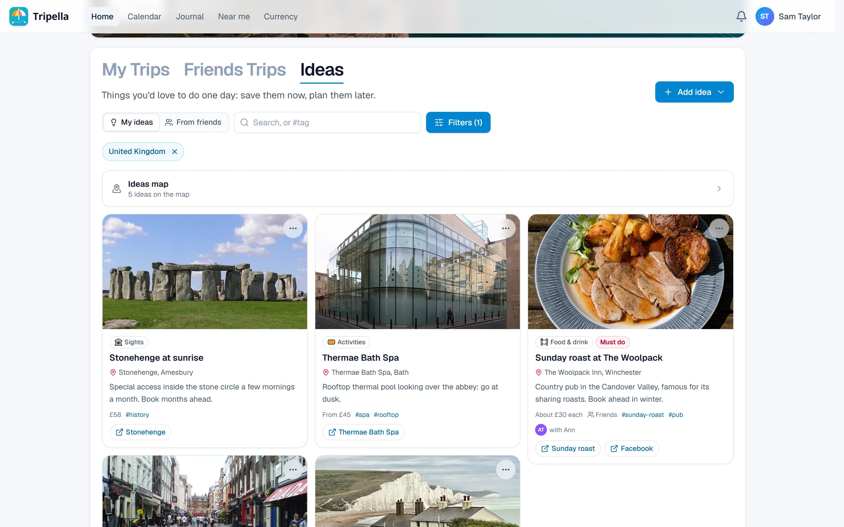The image size is (844, 527).
Task: Click the Sam Taylor profile name
Action: [799, 16]
